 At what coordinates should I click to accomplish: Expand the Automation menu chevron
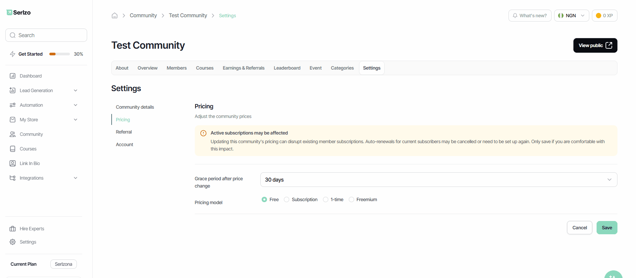pos(76,105)
